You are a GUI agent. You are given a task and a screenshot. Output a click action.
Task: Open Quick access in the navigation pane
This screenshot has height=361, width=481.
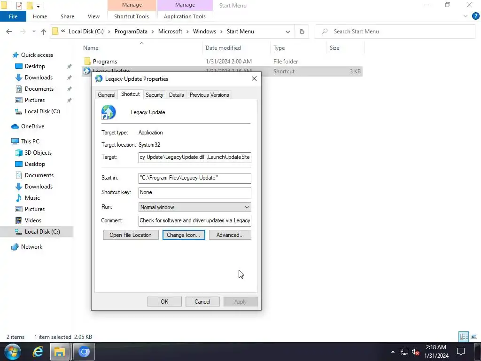(x=37, y=55)
